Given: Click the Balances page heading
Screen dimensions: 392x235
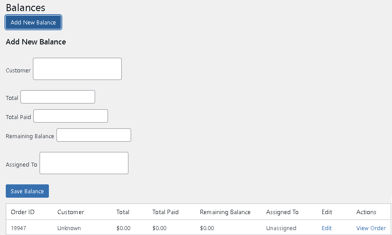Looking at the screenshot, I should coord(25,8).
